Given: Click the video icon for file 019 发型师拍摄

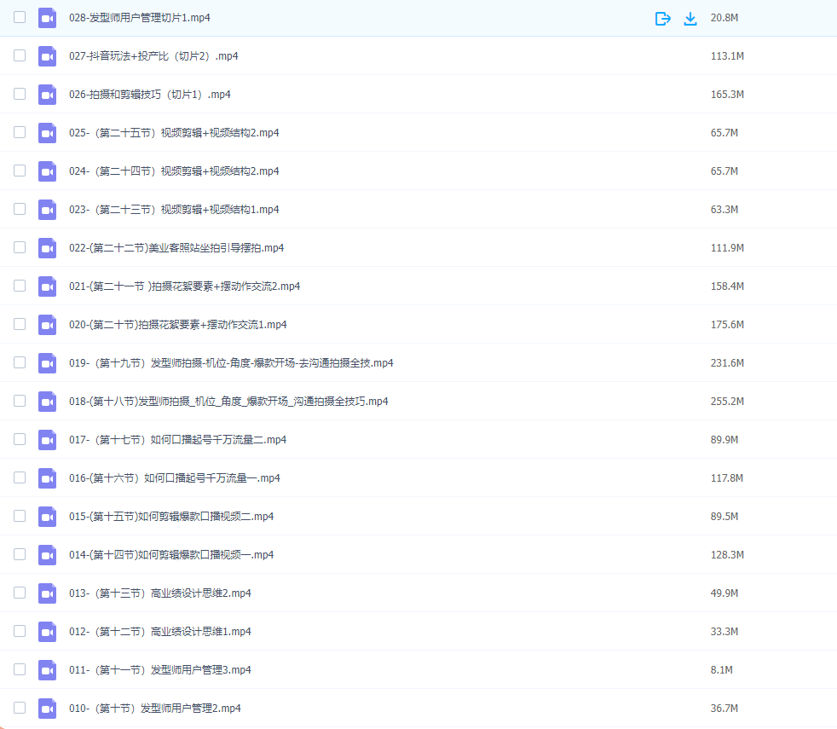Looking at the screenshot, I should [47, 363].
